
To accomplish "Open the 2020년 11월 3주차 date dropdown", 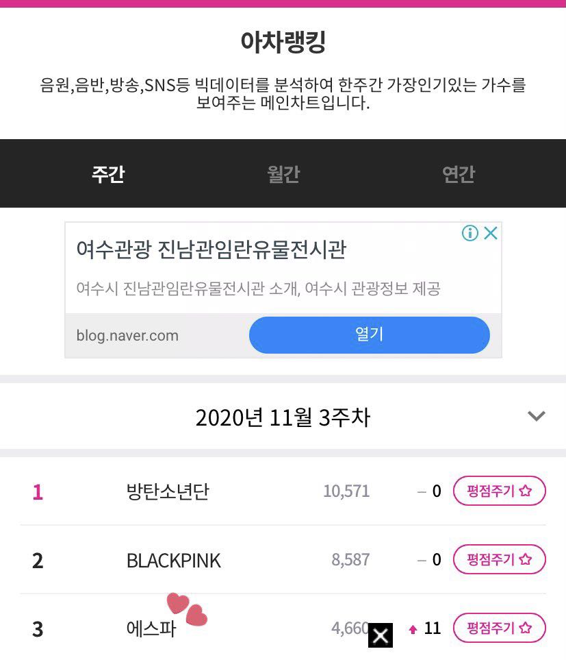I will coord(283,417).
